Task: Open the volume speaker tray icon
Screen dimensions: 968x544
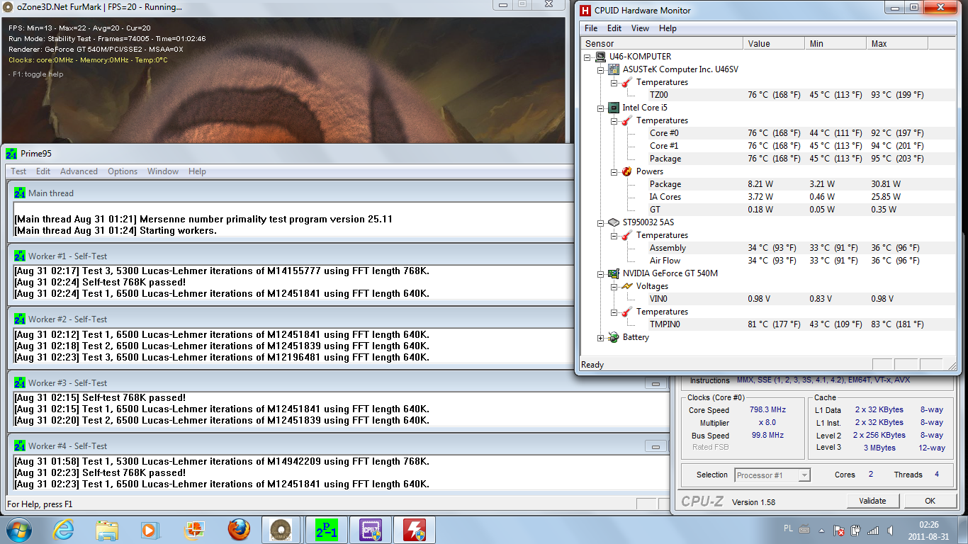Action: 890,530
